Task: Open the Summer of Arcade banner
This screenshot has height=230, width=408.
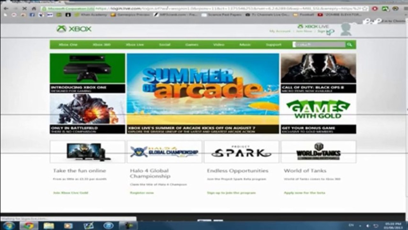Action: click(203, 93)
